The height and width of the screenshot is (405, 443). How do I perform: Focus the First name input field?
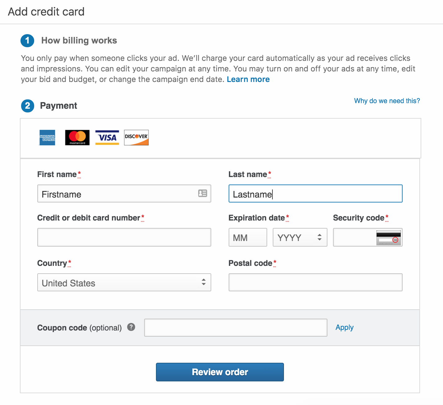click(x=118, y=194)
